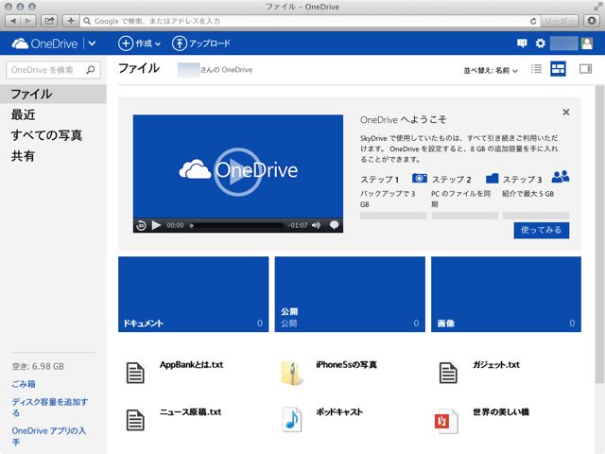Screen dimensions: 605x454
Task: Select the ニュース原稿.txt file icon
Action: (135, 420)
